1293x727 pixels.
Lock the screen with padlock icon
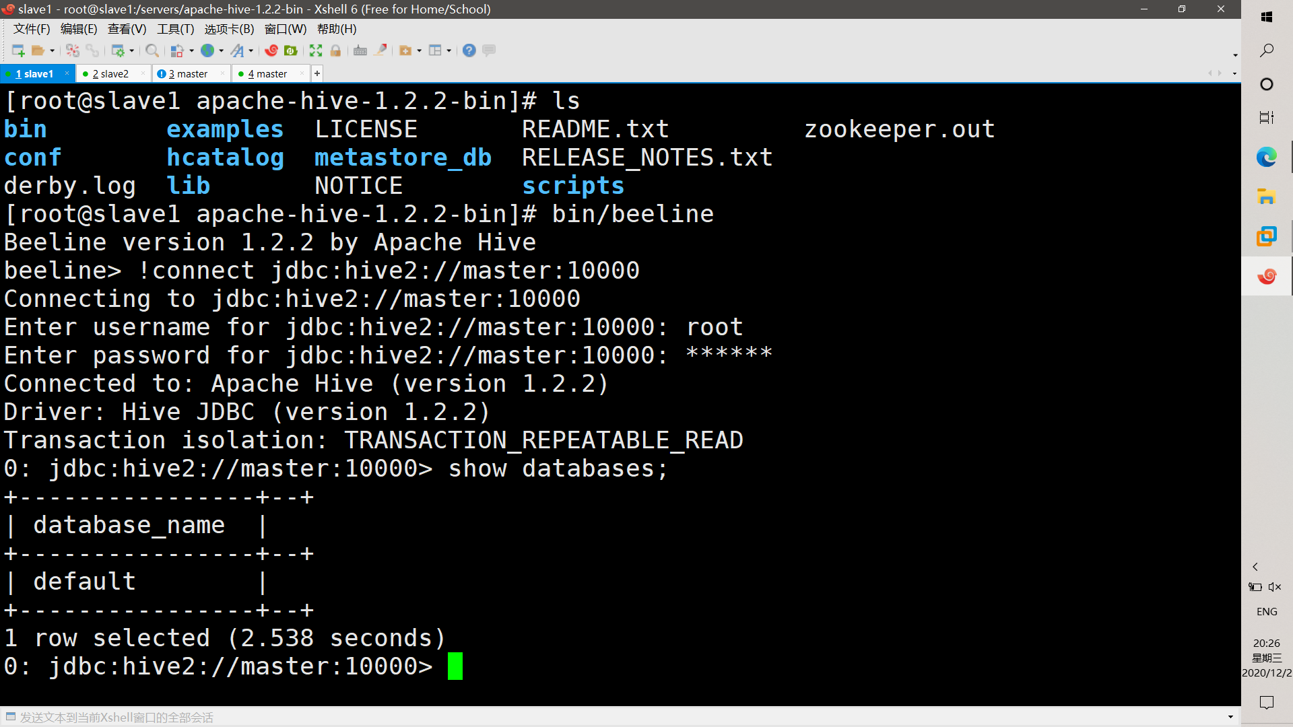336,50
